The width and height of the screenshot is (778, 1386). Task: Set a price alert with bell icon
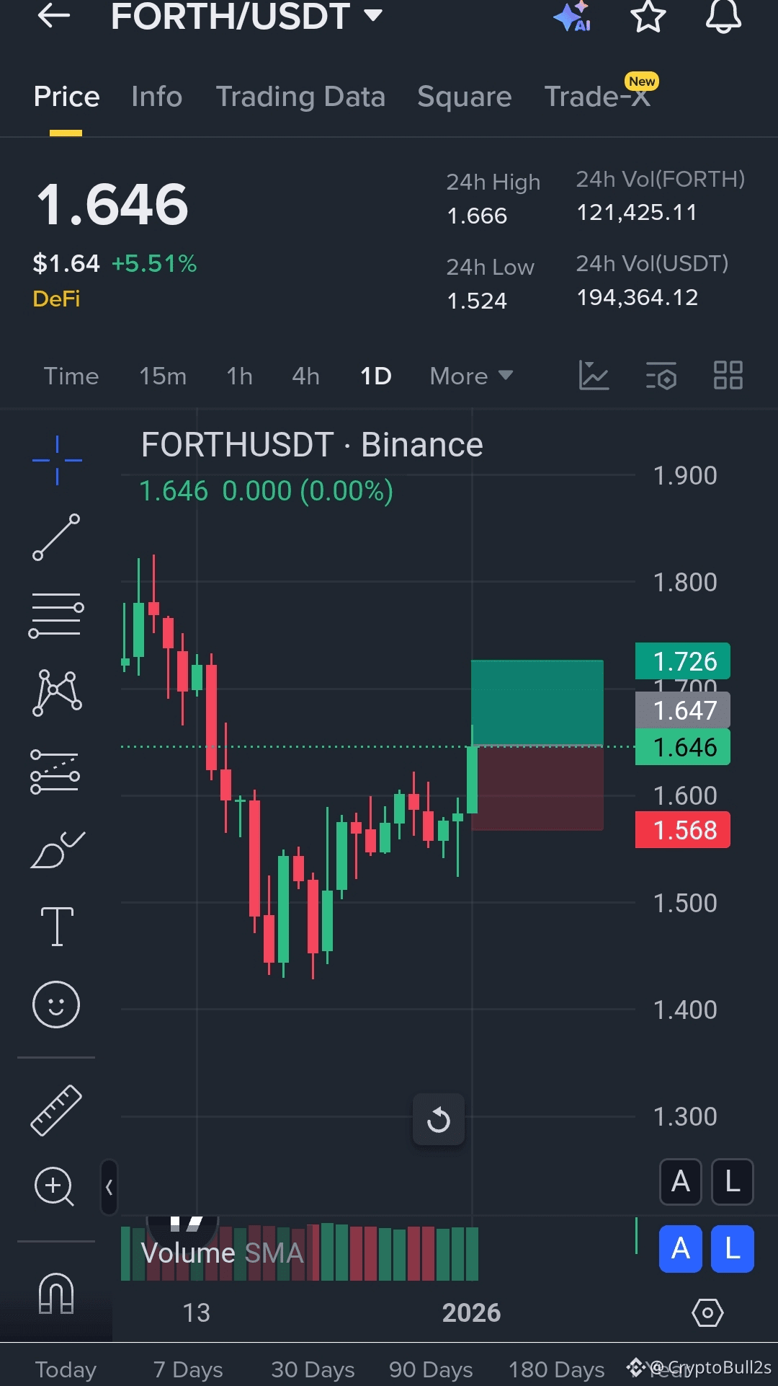[723, 16]
